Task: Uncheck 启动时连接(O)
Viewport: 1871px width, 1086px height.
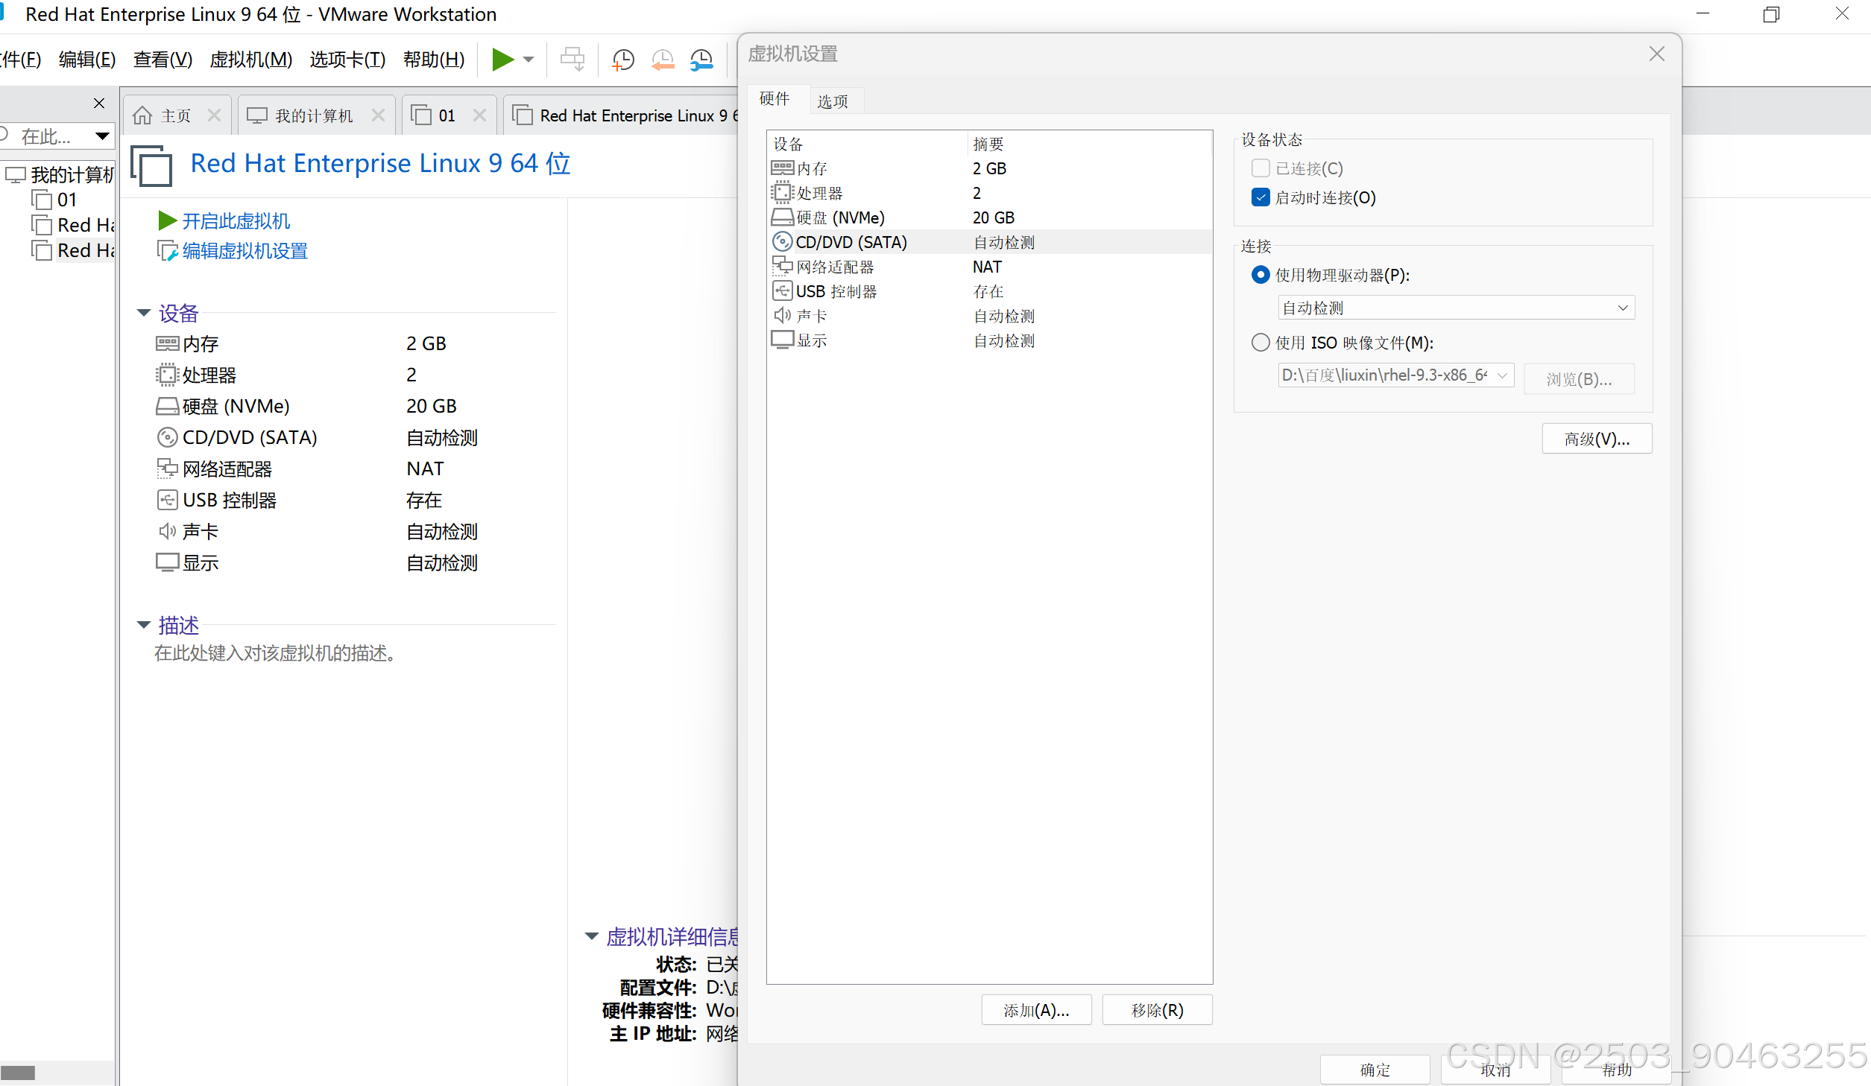Action: (x=1261, y=197)
